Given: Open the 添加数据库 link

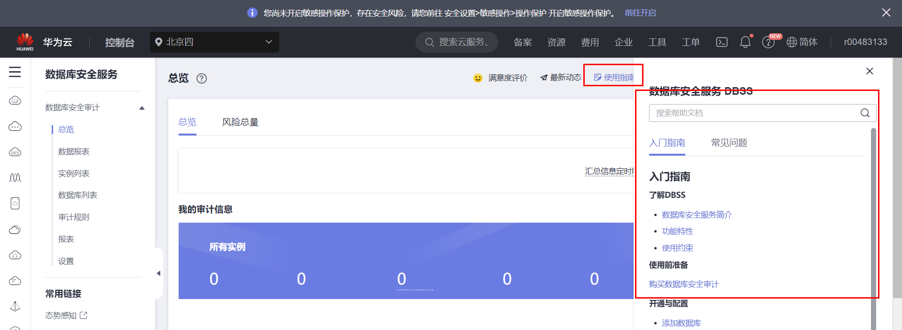Looking at the screenshot, I should coord(681,323).
